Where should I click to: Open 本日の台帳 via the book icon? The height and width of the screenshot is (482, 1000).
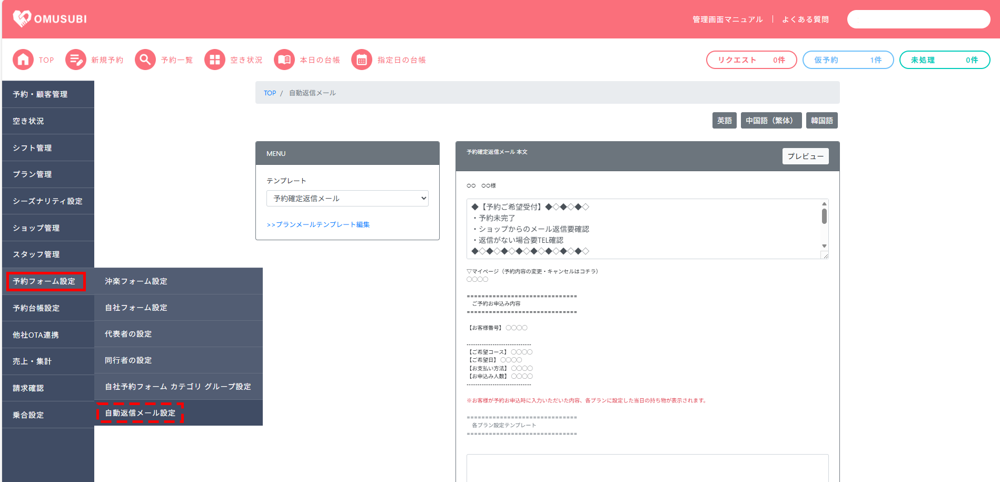(284, 60)
